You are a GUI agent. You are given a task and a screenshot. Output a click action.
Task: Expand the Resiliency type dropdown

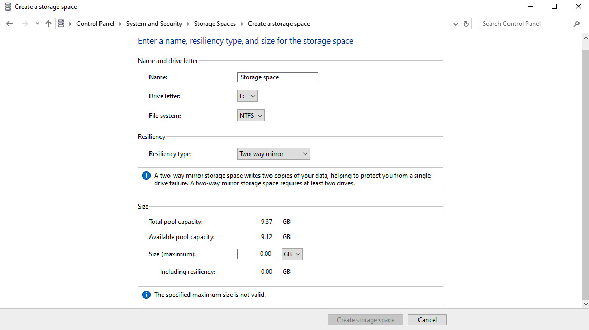(274, 154)
